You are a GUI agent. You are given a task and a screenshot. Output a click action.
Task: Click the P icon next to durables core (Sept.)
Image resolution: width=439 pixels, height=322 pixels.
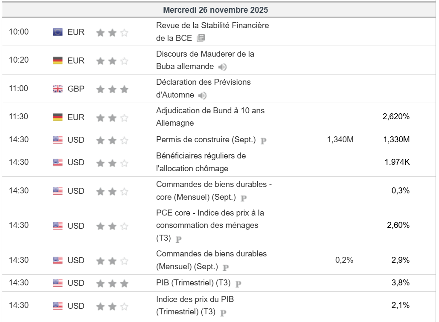coord(244,198)
